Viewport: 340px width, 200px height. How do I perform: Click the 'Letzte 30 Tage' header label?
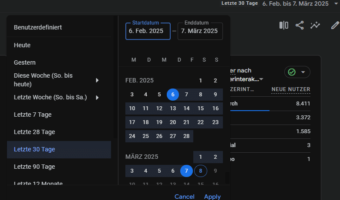point(239,3)
